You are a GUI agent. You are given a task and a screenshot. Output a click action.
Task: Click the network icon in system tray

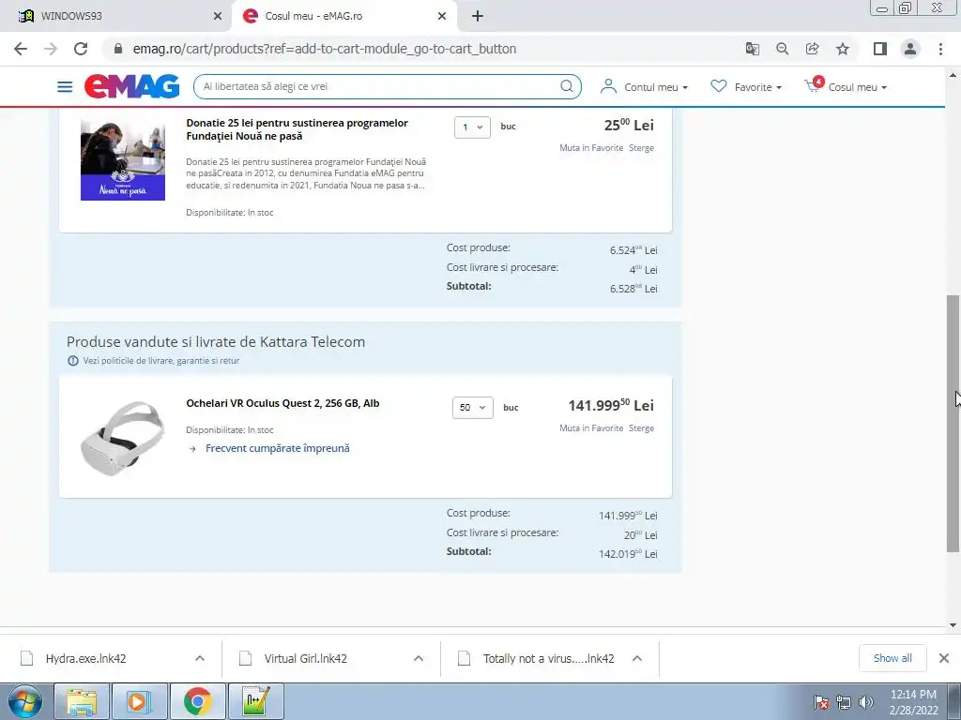(x=844, y=702)
